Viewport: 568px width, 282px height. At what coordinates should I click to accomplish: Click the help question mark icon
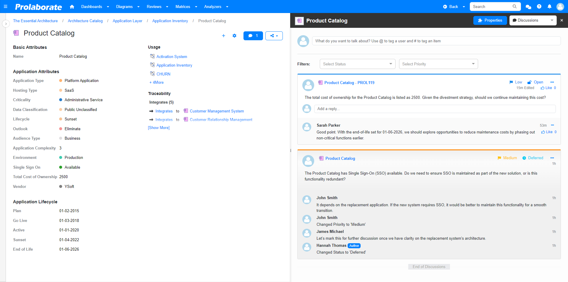pos(539,7)
